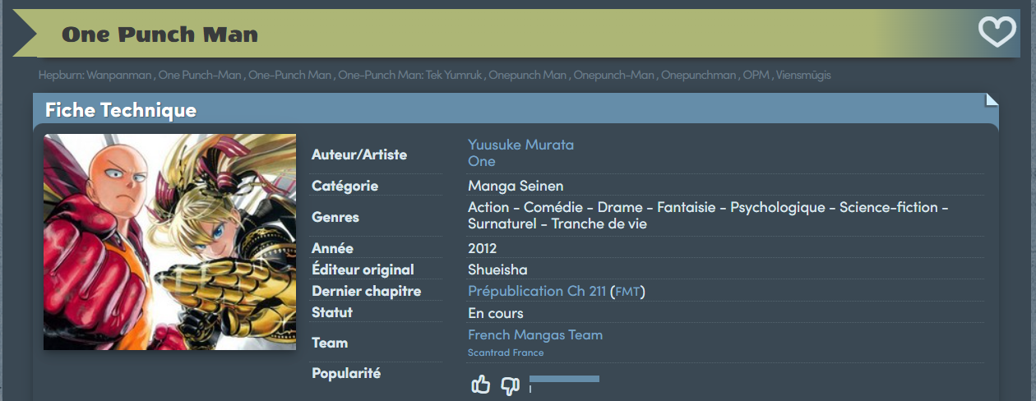Click the popularity rating bar

[x=564, y=379]
